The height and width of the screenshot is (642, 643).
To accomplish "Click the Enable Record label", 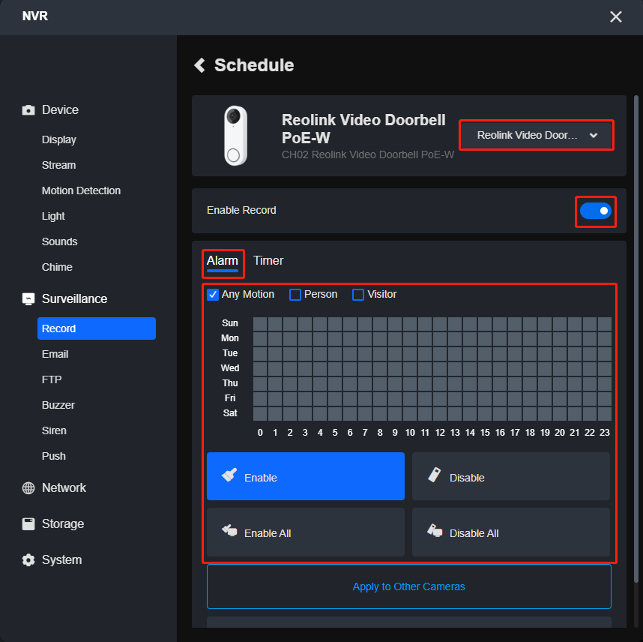I will tap(241, 211).
